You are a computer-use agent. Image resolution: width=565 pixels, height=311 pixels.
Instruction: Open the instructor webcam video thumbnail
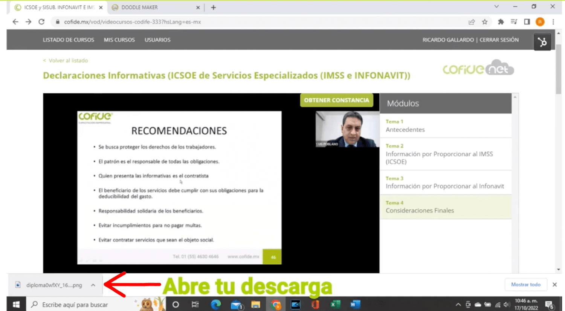pyautogui.click(x=347, y=128)
